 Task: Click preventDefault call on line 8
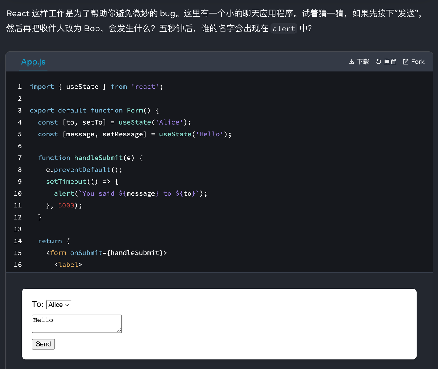click(x=82, y=169)
